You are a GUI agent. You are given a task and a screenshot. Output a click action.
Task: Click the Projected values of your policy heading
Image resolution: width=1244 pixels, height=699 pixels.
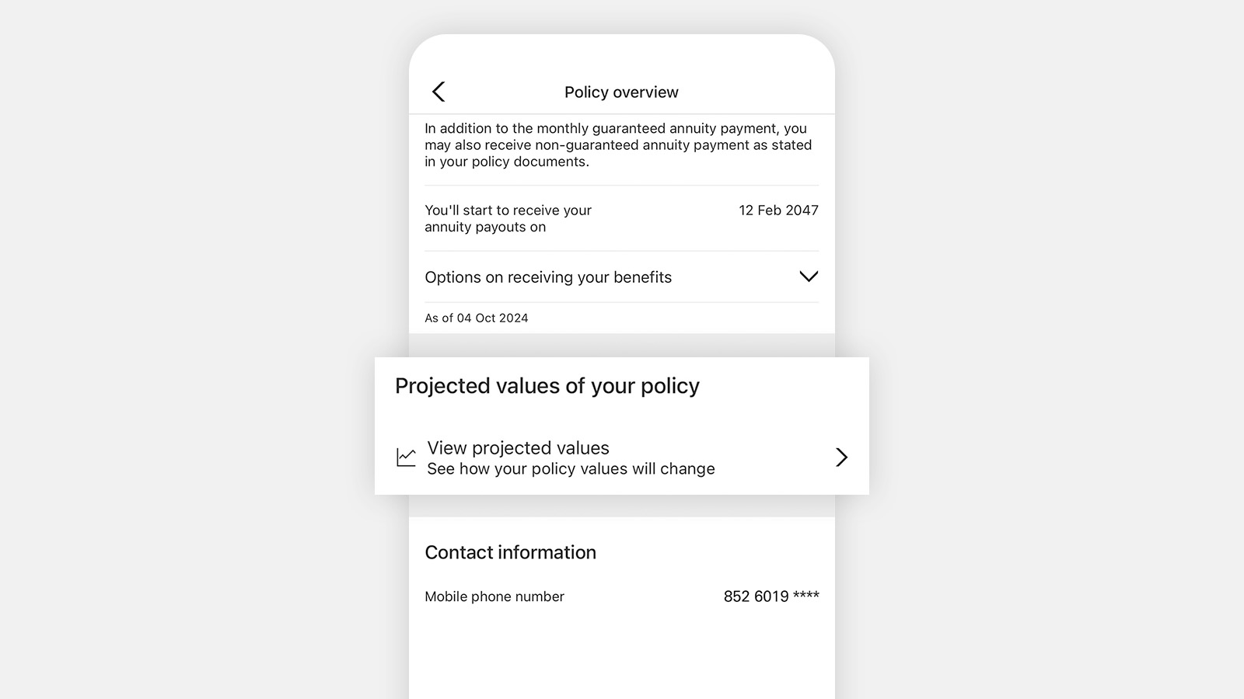547,386
